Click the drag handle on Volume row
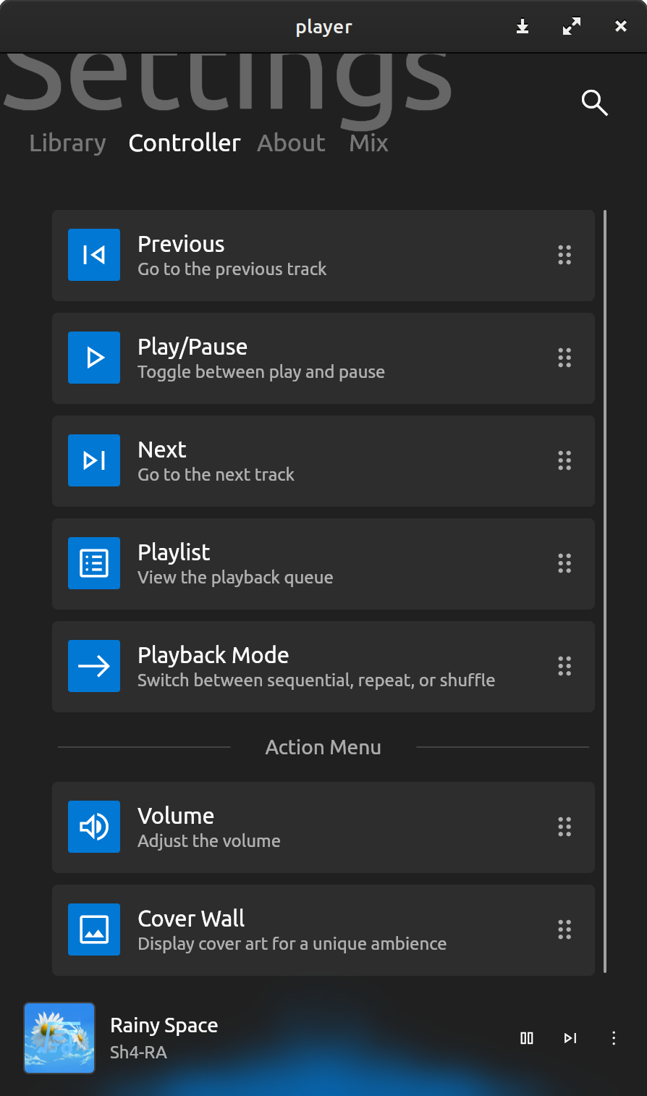 click(564, 827)
